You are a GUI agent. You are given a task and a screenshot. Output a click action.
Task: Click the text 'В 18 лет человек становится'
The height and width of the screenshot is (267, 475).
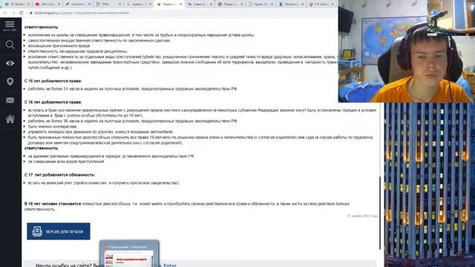[53, 204]
